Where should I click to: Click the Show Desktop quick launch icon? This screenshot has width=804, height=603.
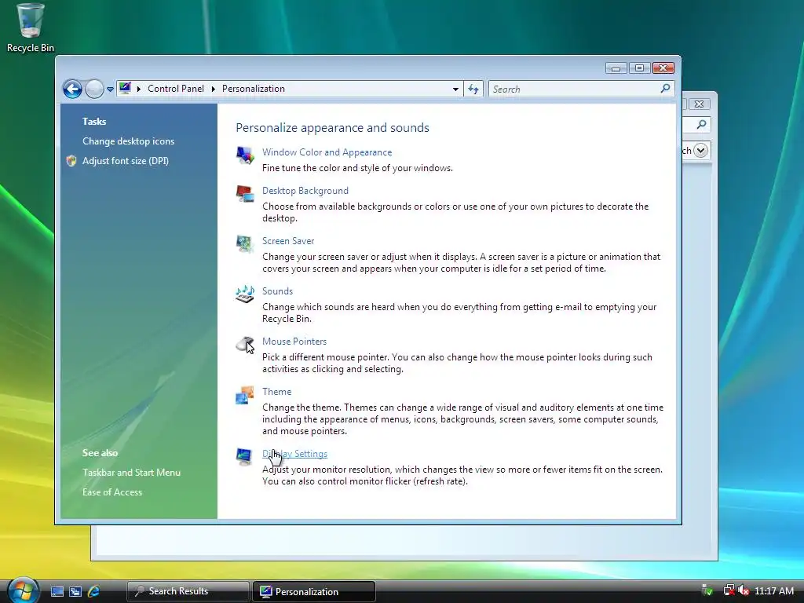[57, 591]
